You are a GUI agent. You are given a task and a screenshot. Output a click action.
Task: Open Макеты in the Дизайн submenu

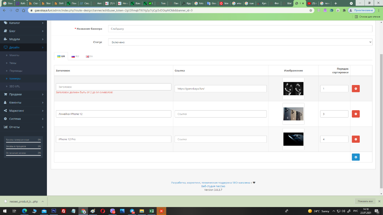[14, 55]
